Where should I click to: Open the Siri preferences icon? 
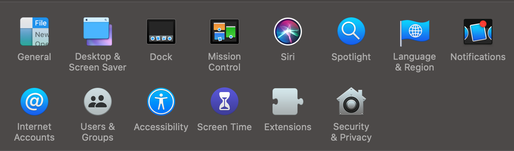tap(288, 32)
